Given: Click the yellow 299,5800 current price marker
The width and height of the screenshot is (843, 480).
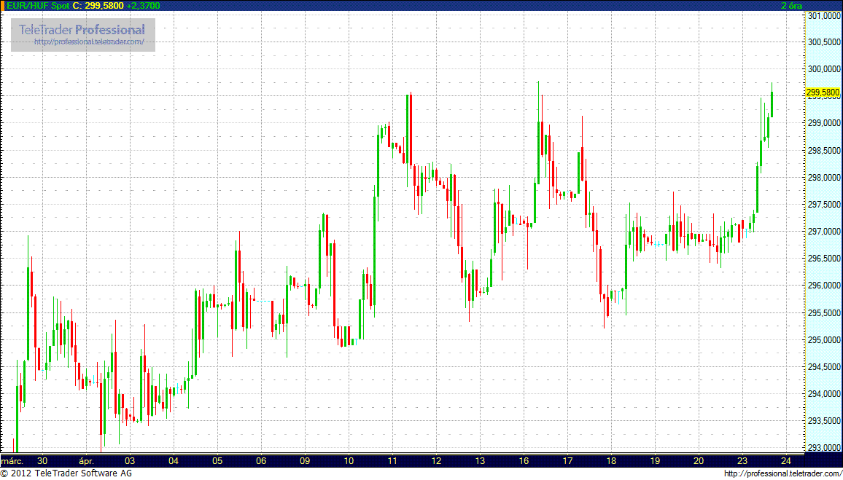Looking at the screenshot, I should point(823,93).
